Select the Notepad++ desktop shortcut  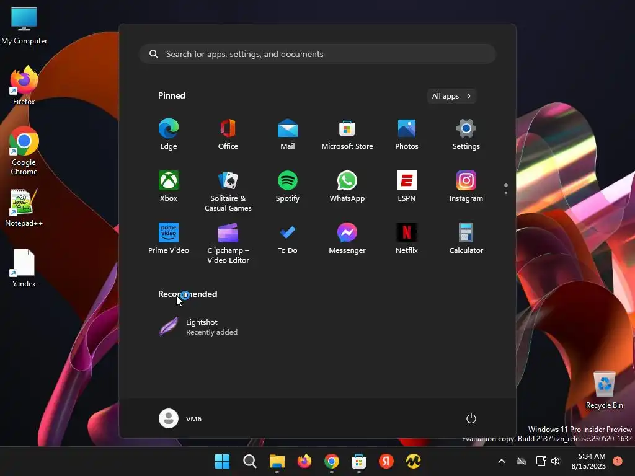point(24,208)
